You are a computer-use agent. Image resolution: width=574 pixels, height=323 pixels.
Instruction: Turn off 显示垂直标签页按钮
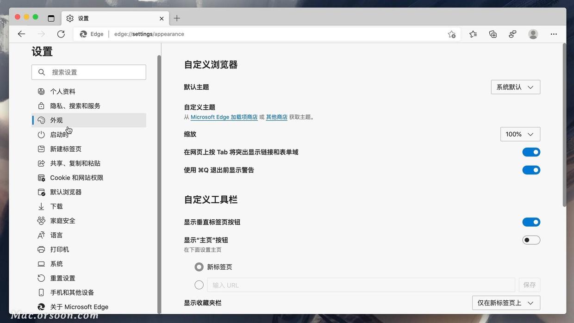[x=531, y=222]
